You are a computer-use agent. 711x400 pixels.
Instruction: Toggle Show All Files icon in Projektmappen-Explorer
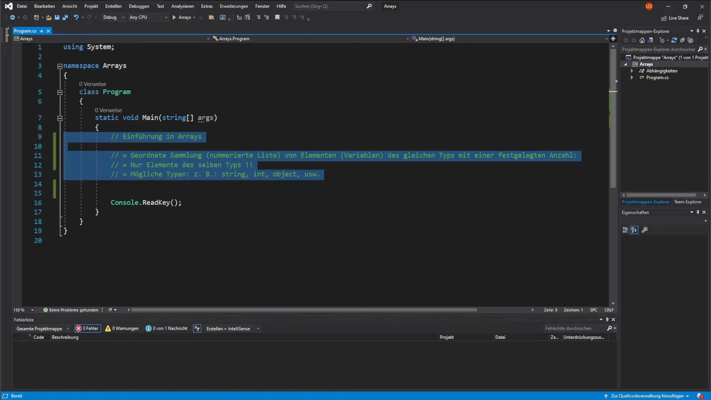coord(690,40)
